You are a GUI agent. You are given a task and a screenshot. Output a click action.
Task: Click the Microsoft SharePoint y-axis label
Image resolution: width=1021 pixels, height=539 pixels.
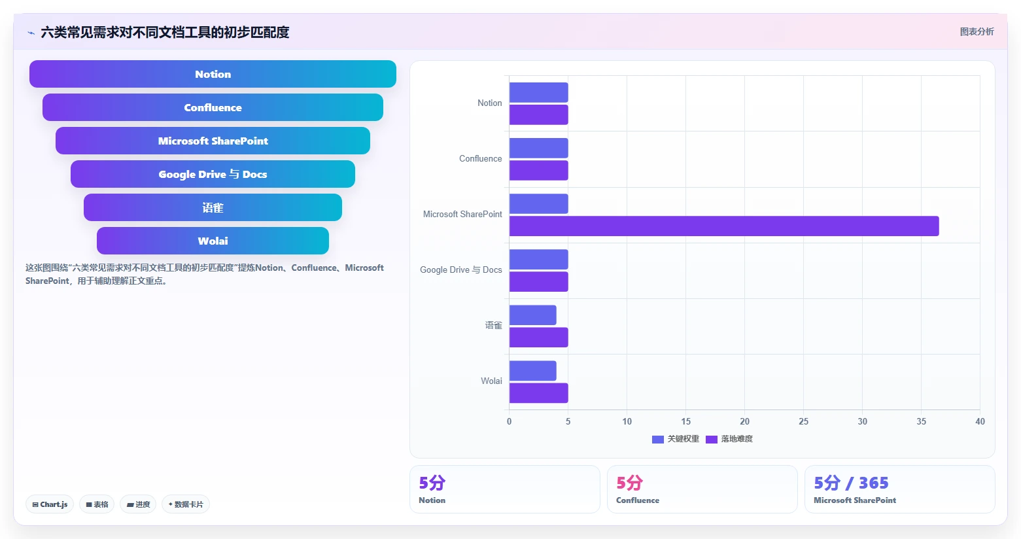[x=462, y=215]
